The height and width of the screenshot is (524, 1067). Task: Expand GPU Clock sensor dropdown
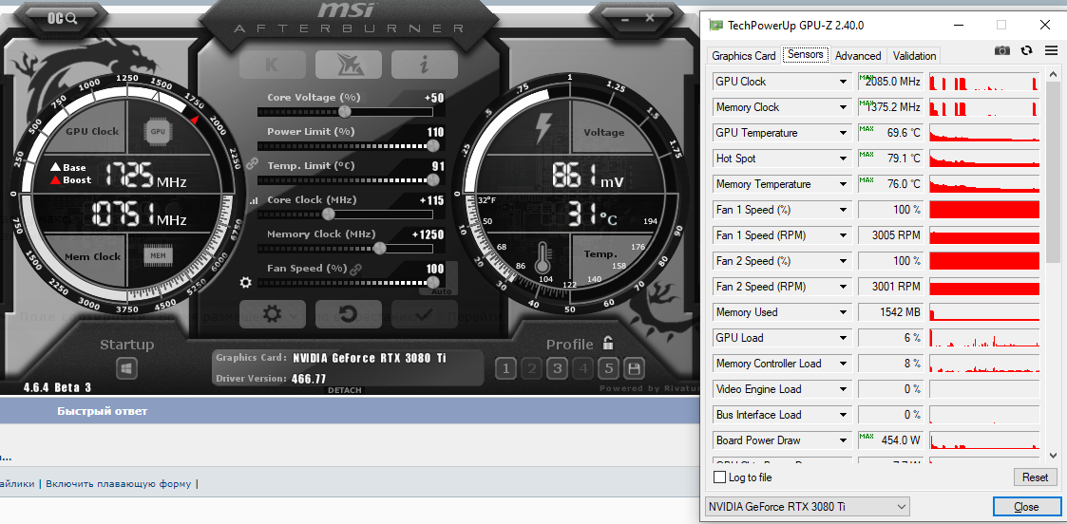click(x=843, y=82)
